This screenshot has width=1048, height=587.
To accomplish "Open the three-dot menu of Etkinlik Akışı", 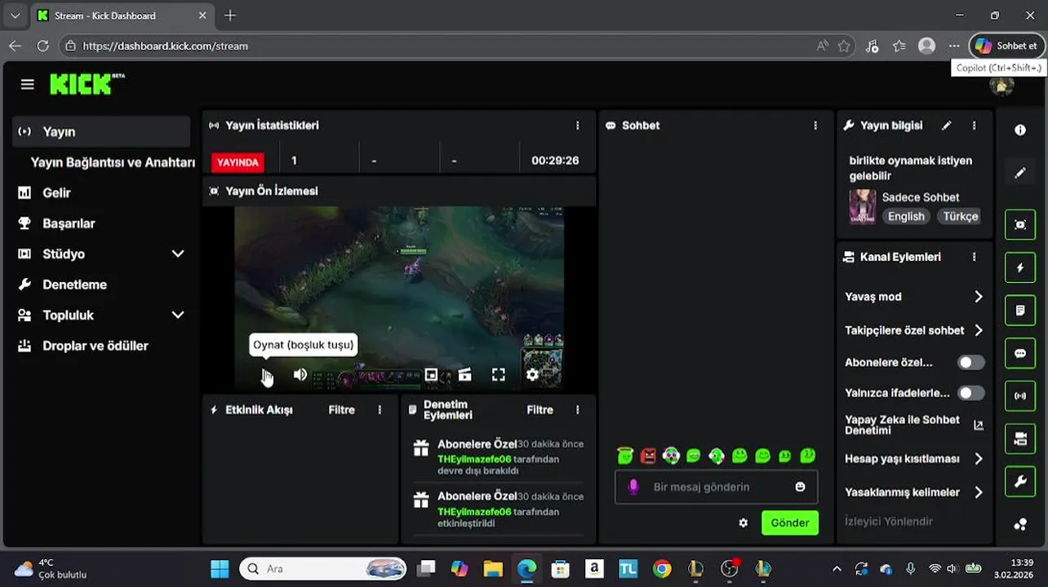I will tap(380, 410).
